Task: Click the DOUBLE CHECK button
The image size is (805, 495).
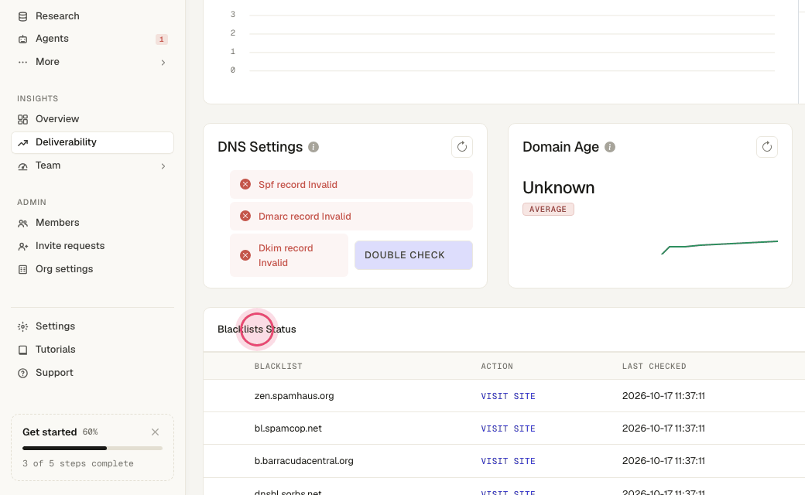Action: 413,255
